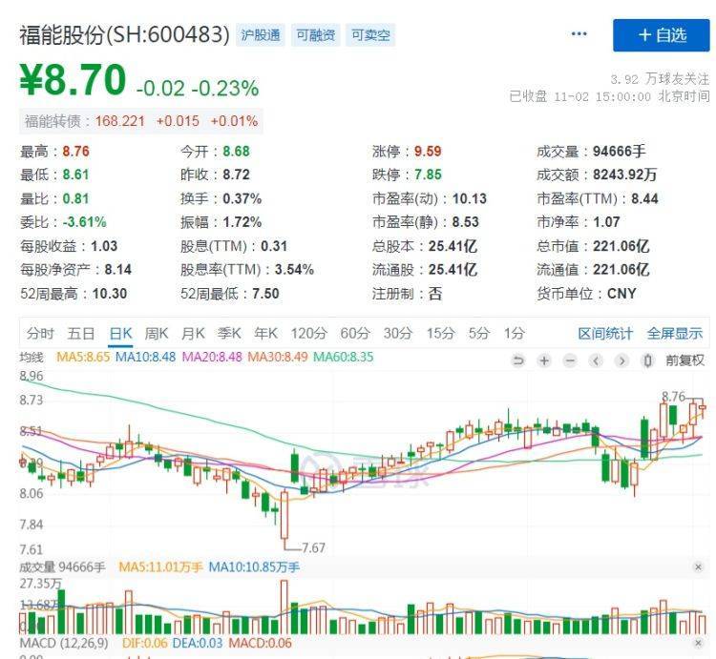
Task: Toggle the 沪股通 tag
Action: tap(260, 35)
